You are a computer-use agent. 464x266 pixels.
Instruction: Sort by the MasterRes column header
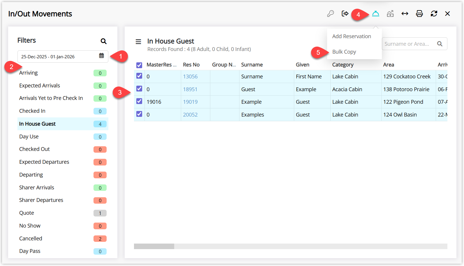coord(162,65)
